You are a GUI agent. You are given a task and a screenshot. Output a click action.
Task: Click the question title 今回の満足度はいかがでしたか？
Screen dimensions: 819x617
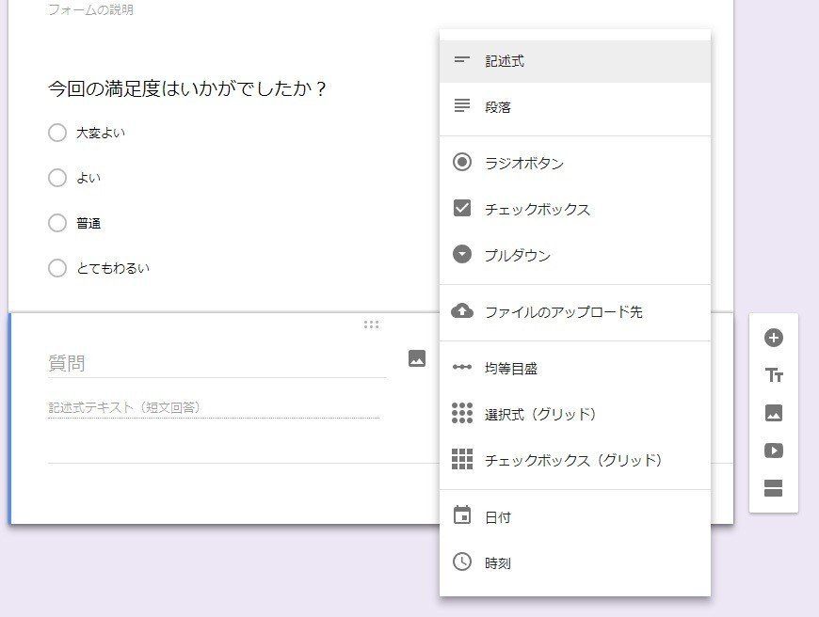pyautogui.click(x=187, y=88)
